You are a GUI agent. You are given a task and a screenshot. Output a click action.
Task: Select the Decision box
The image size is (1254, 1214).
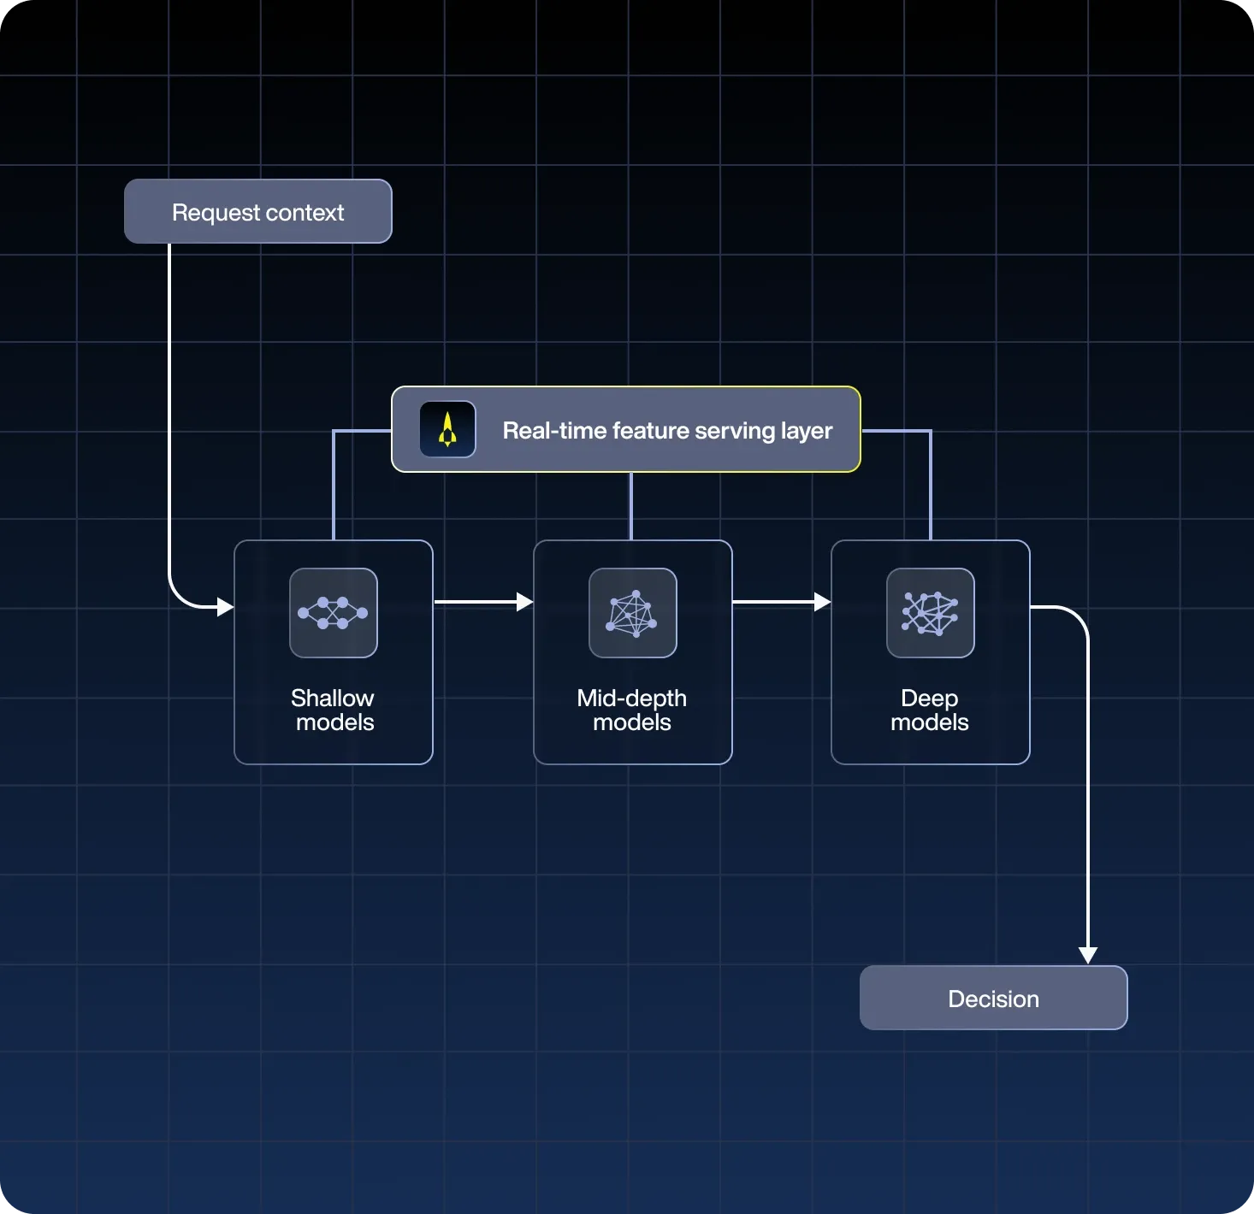[993, 998]
